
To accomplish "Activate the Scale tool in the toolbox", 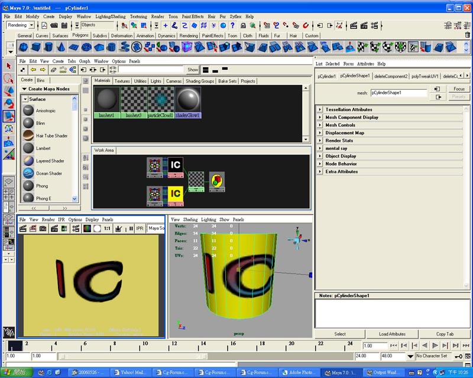I will pyautogui.click(x=9, y=116).
